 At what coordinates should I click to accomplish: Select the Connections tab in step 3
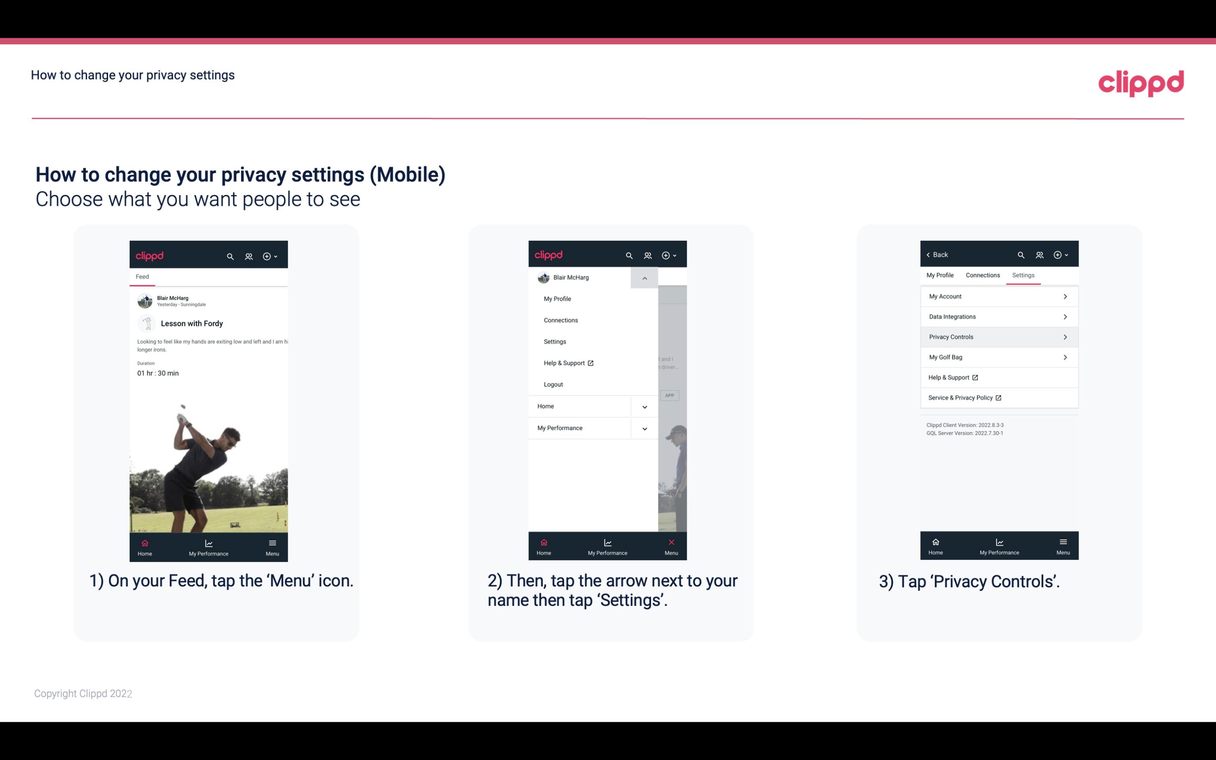click(x=981, y=275)
